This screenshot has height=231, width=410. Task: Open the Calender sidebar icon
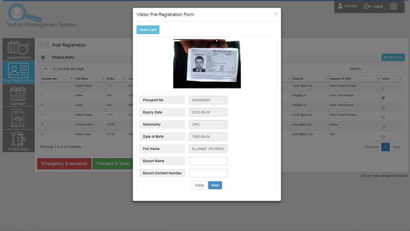19,95
